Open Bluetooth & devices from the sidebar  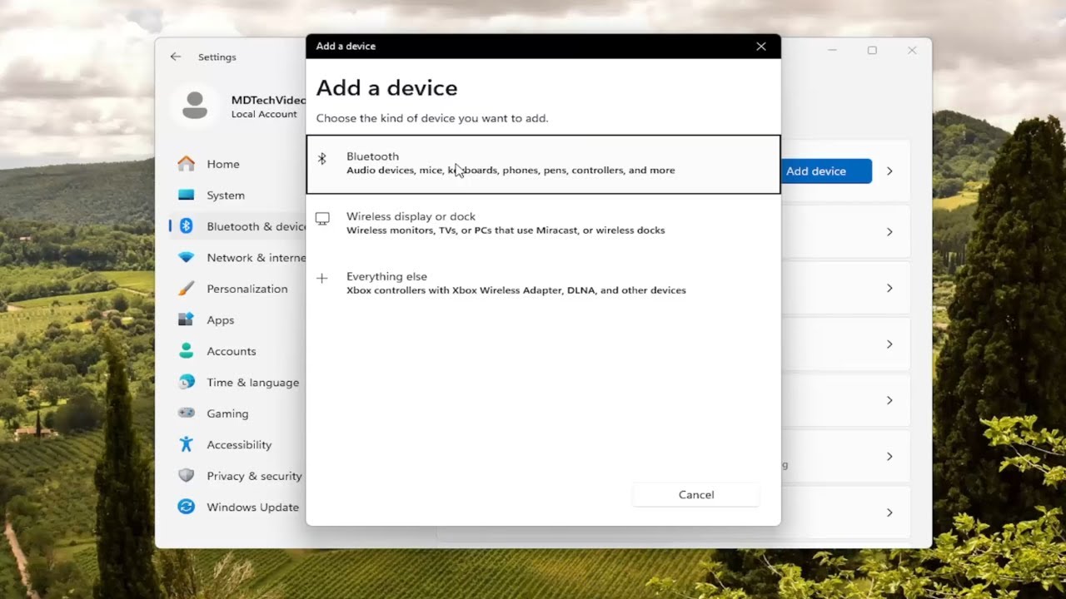pyautogui.click(x=238, y=226)
